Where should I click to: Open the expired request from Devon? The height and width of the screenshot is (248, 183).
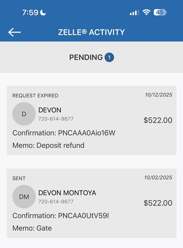pyautogui.click(x=91, y=120)
